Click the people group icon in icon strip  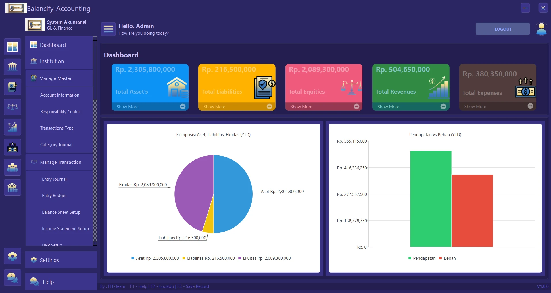(12, 167)
